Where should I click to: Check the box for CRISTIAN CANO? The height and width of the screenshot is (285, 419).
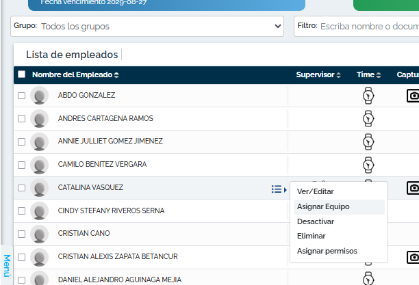point(22,234)
